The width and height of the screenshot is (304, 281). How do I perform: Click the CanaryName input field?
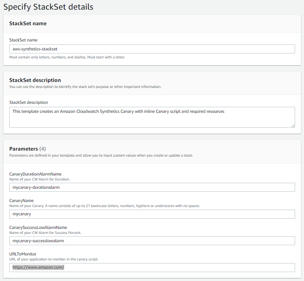[152, 214]
